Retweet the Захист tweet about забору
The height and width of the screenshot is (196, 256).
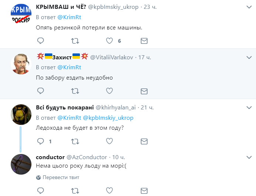click(75, 91)
